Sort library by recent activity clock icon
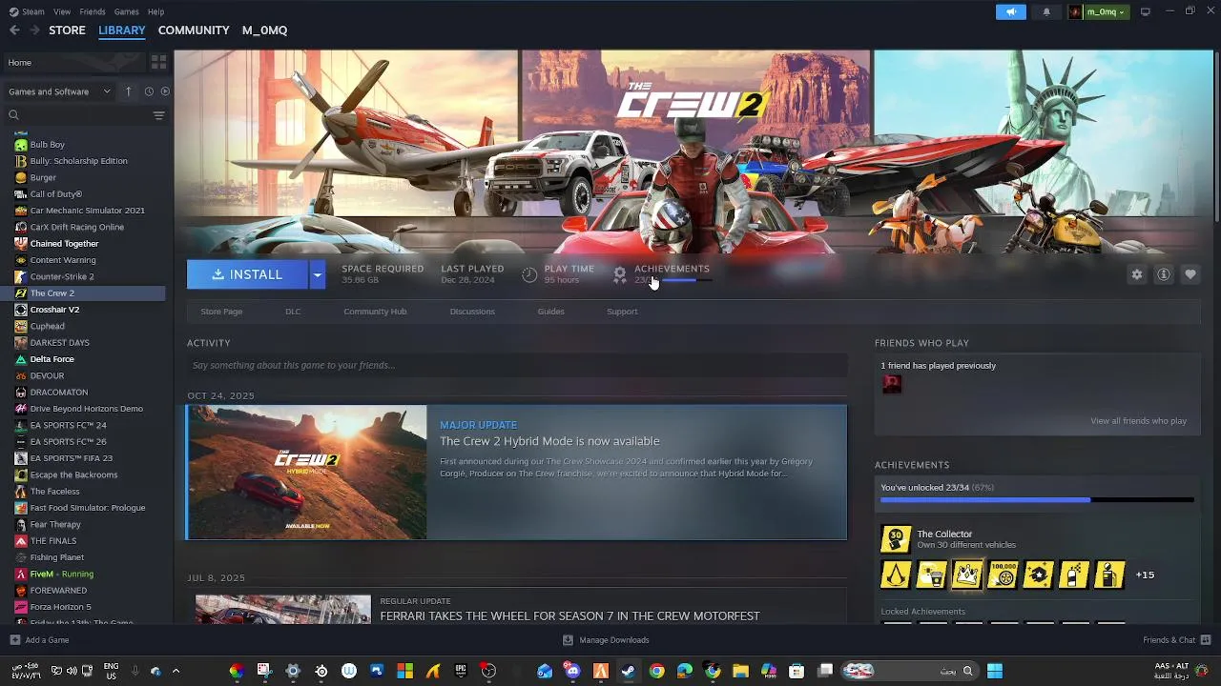The width and height of the screenshot is (1221, 686). (x=149, y=91)
